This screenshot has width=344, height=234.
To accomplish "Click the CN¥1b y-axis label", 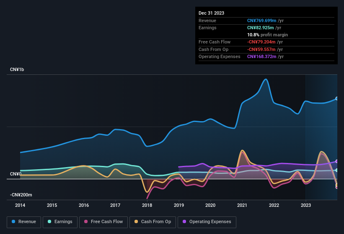I will (x=17, y=69).
